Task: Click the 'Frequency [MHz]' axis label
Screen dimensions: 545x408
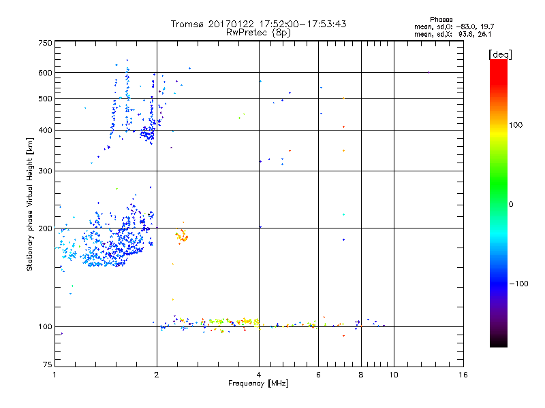Action: 258,384
